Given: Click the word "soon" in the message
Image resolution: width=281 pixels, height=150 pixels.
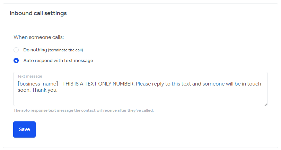Looking at the screenshot, I should click(23, 90).
